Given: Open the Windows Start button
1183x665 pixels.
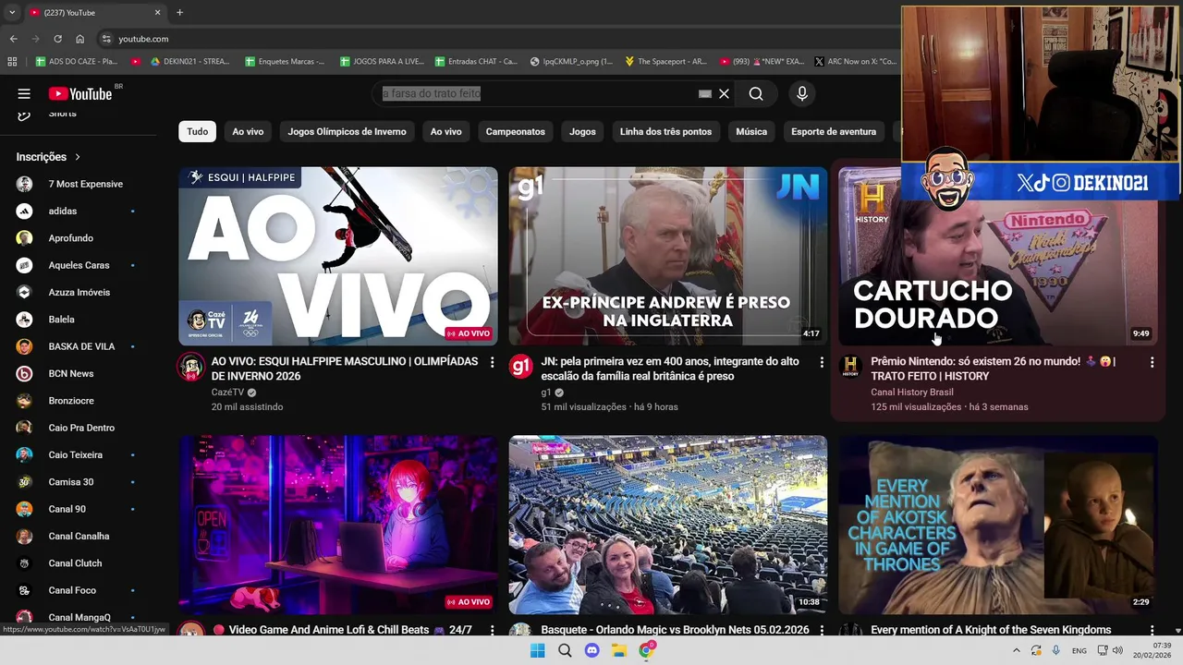Looking at the screenshot, I should (537, 650).
